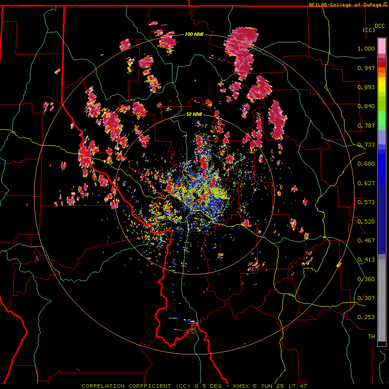Click the NEXLAB-College of DuPage header text
Viewport: 389px width, 389px height.
point(345,5)
